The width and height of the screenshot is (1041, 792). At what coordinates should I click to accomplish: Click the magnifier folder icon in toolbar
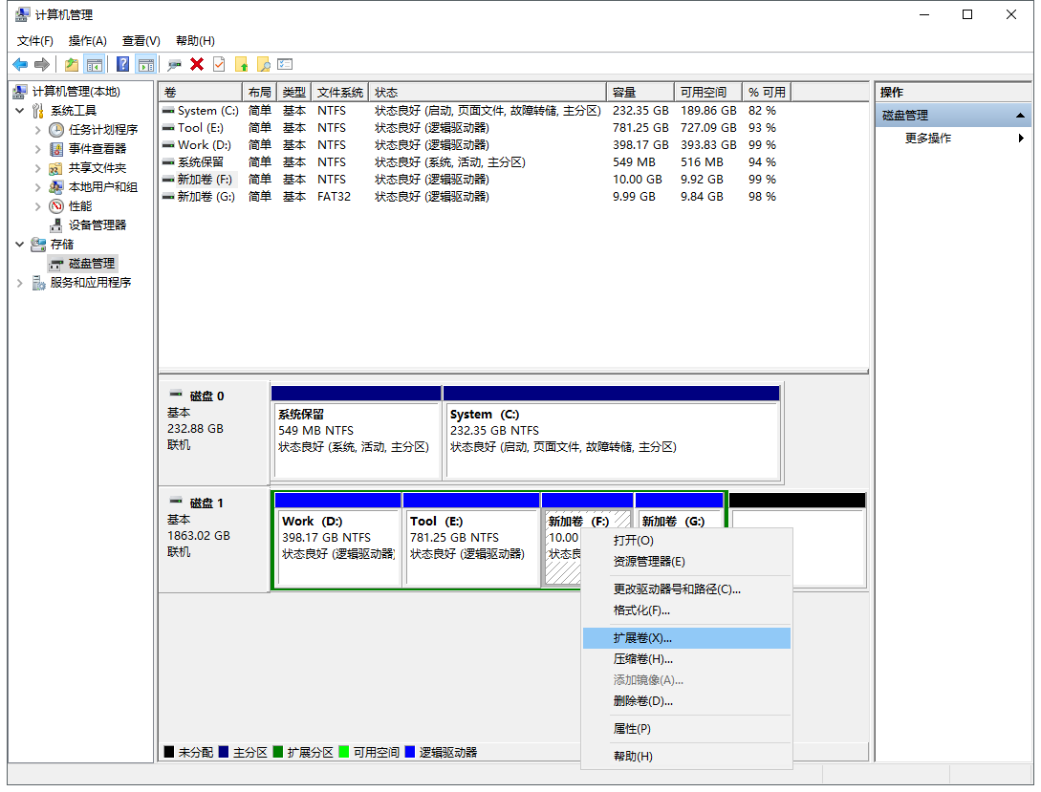[x=263, y=64]
